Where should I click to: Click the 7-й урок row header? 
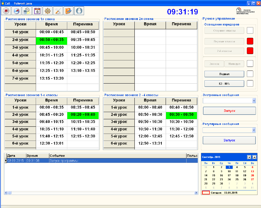pyautogui.click(x=20, y=80)
